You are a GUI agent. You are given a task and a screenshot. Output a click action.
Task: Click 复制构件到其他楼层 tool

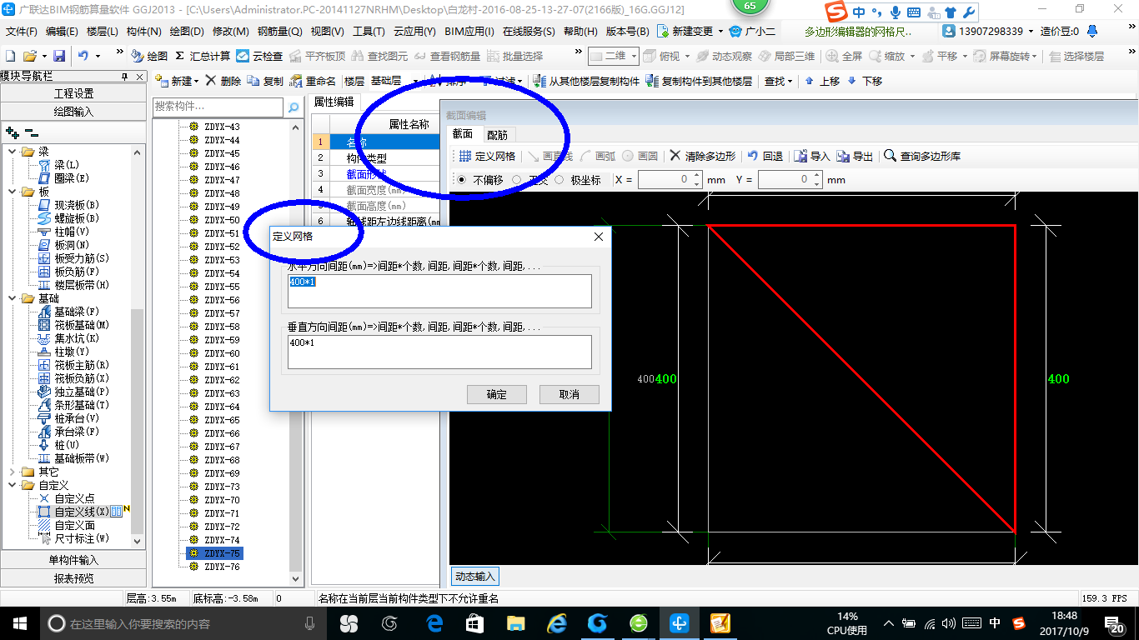pos(700,81)
